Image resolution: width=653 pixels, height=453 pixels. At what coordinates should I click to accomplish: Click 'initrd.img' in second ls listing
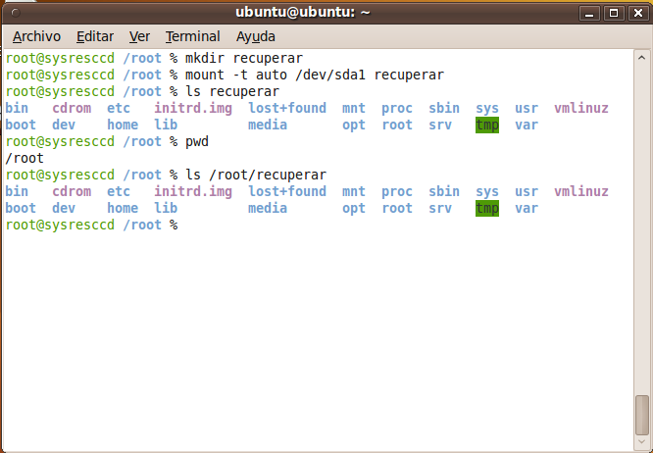pyautogui.click(x=193, y=191)
